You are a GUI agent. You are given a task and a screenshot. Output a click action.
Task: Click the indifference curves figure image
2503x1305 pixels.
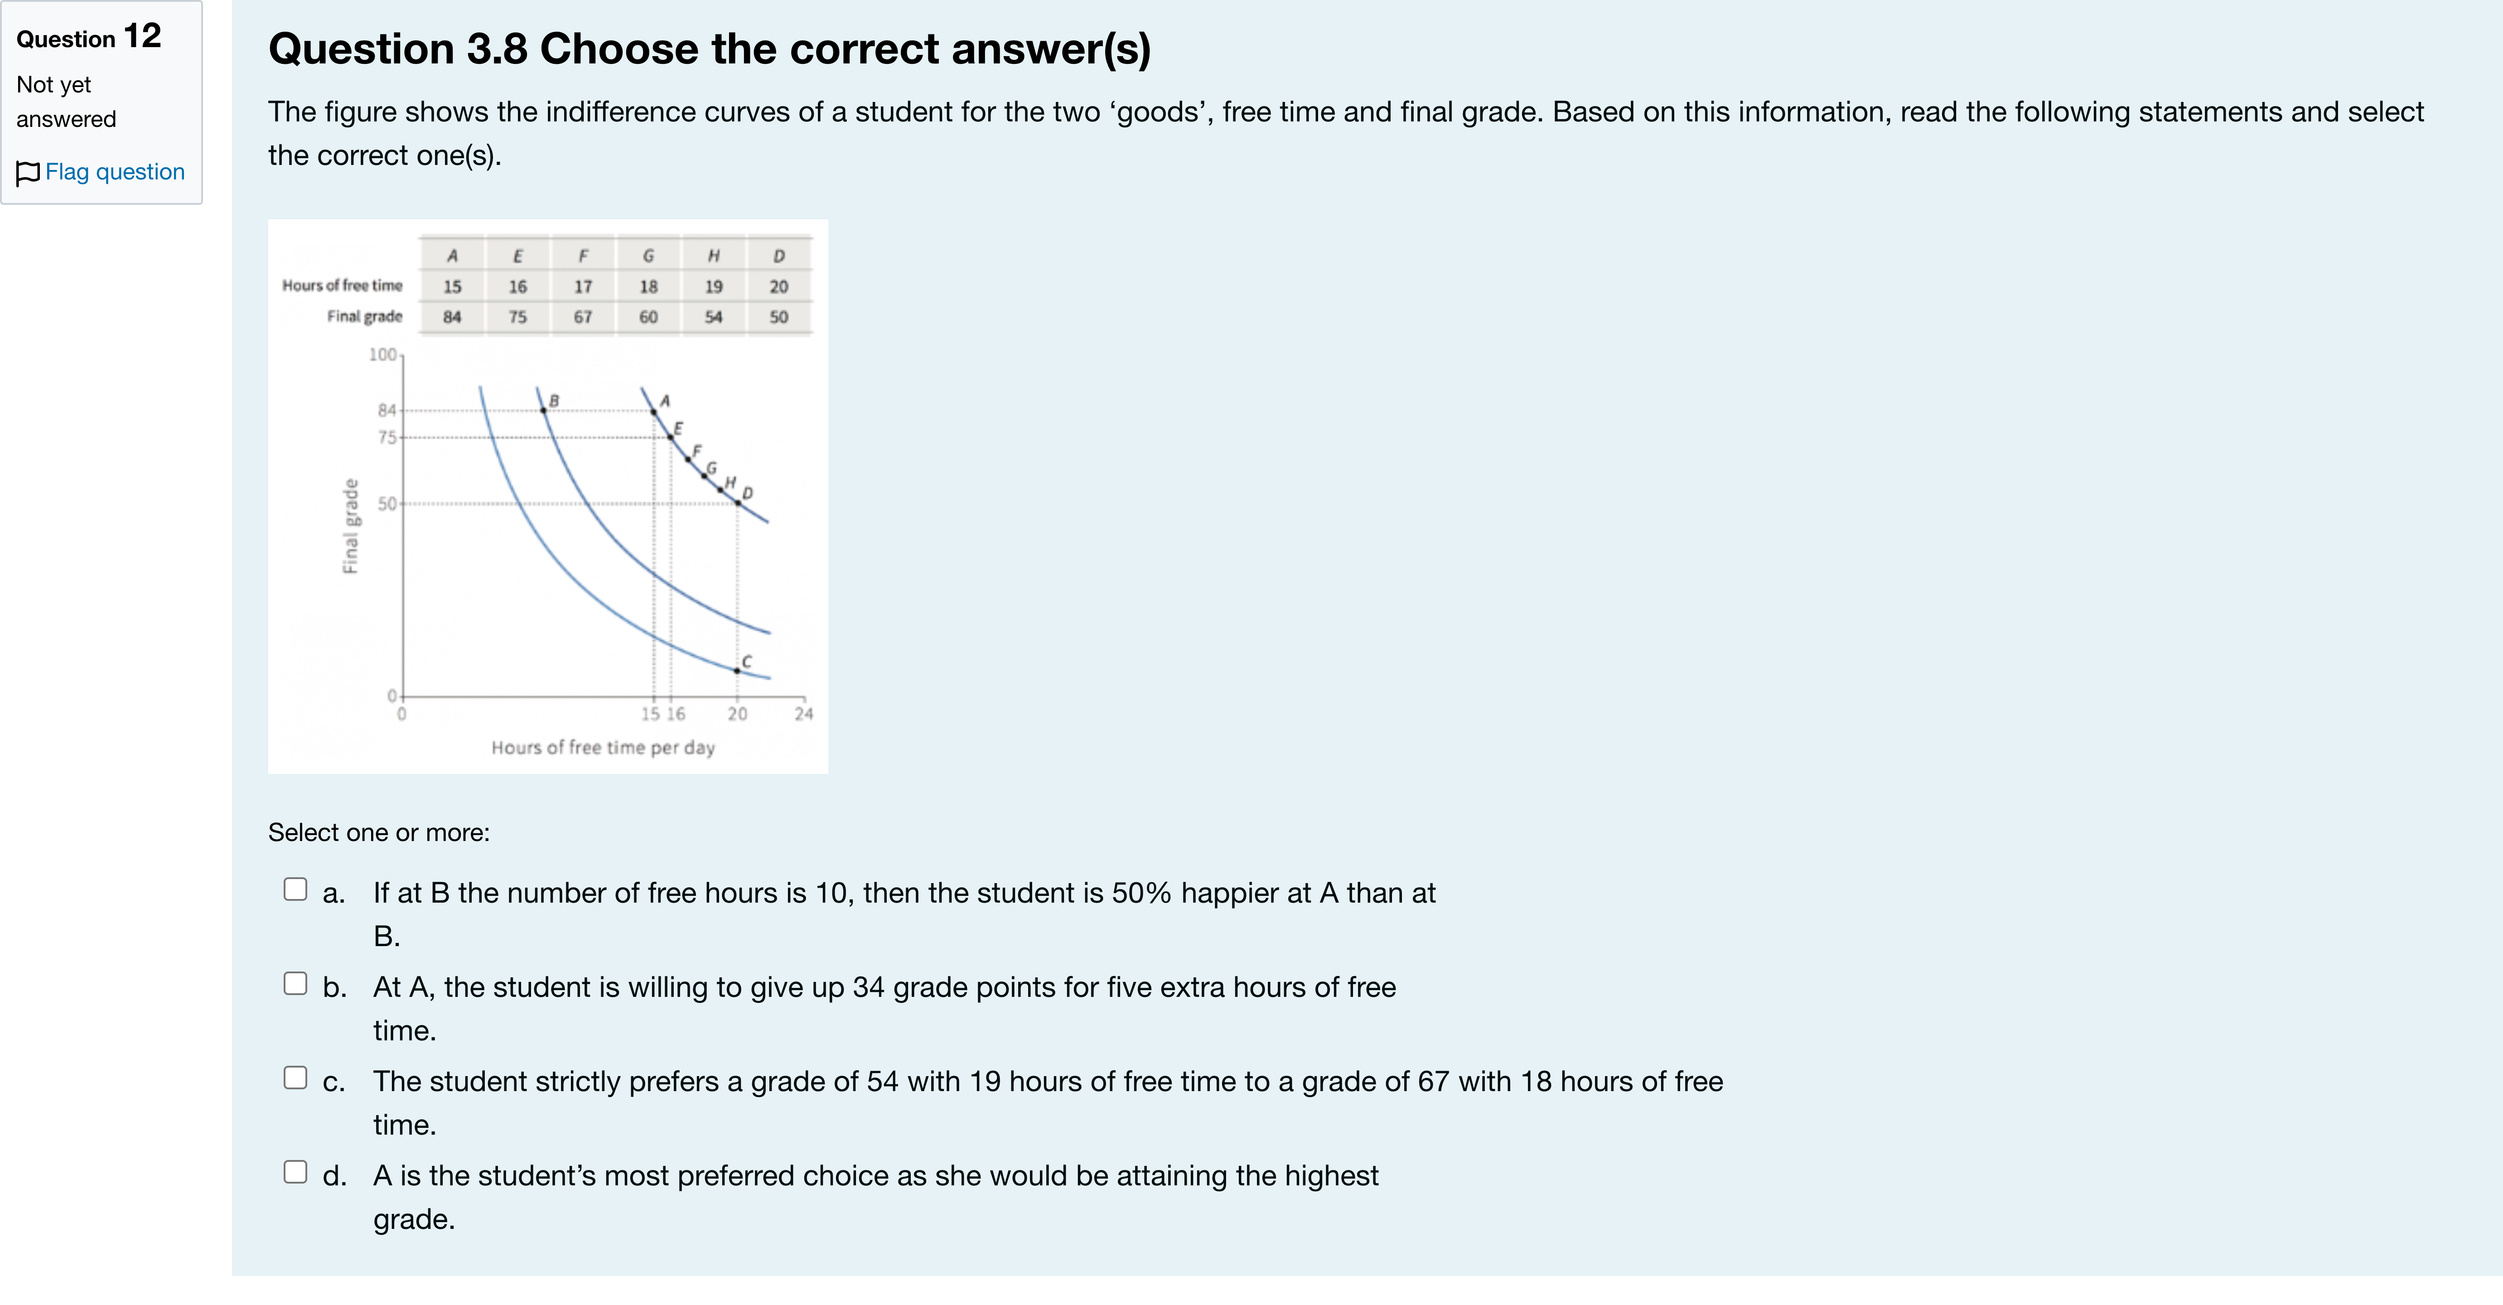(548, 497)
